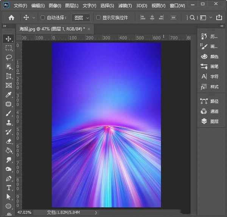Select the Lasso tool
The height and width of the screenshot is (217, 227).
pos(9,57)
